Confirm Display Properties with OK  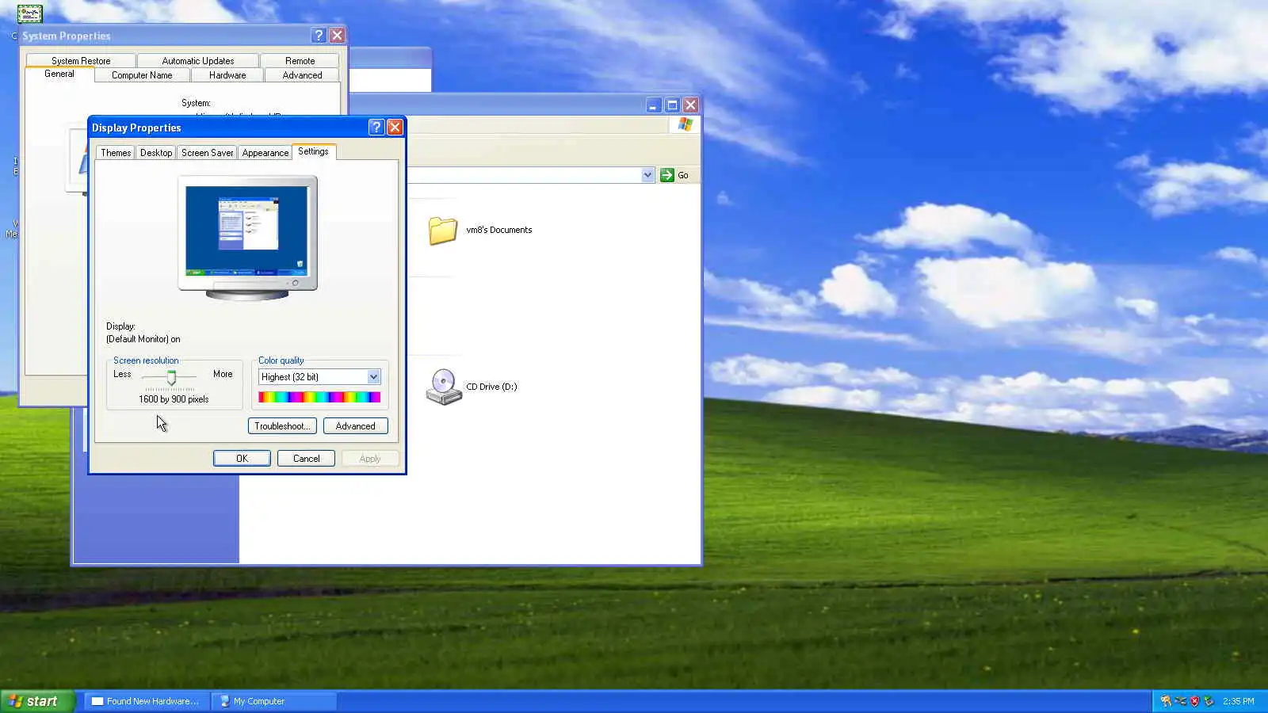coord(242,459)
